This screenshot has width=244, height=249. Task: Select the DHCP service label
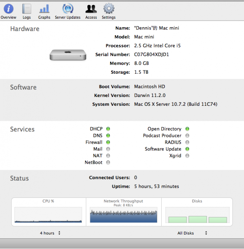(x=96, y=129)
